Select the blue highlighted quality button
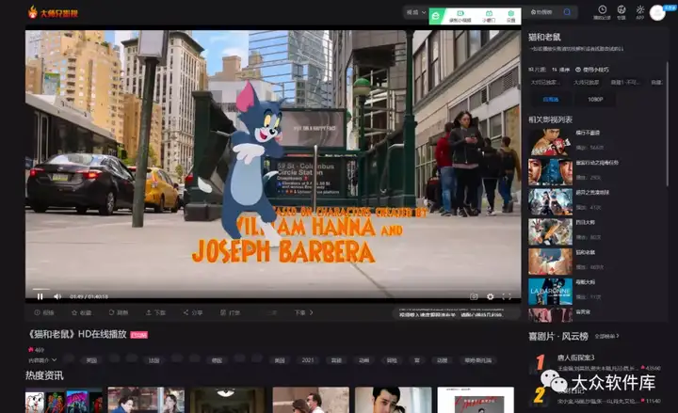 coord(551,100)
